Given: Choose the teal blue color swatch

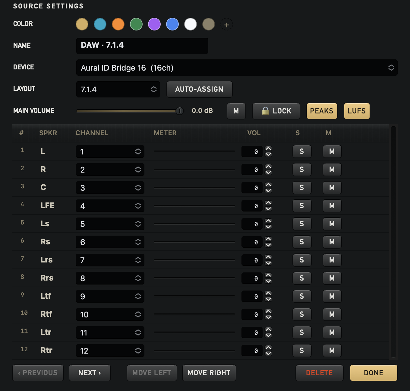Looking at the screenshot, I should tap(100, 24).
